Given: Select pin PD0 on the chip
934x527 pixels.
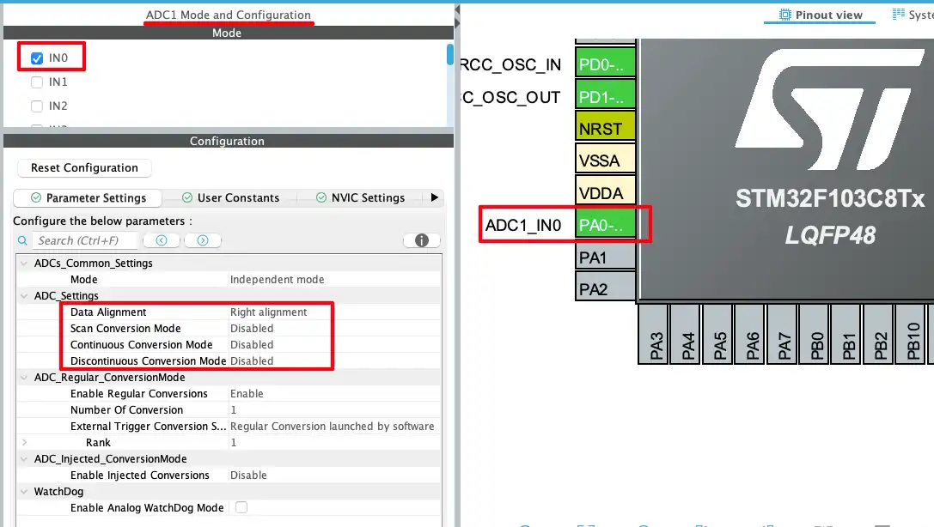Looking at the screenshot, I should 605,64.
